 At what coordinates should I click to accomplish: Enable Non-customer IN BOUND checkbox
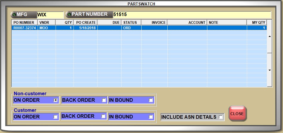[151, 100]
